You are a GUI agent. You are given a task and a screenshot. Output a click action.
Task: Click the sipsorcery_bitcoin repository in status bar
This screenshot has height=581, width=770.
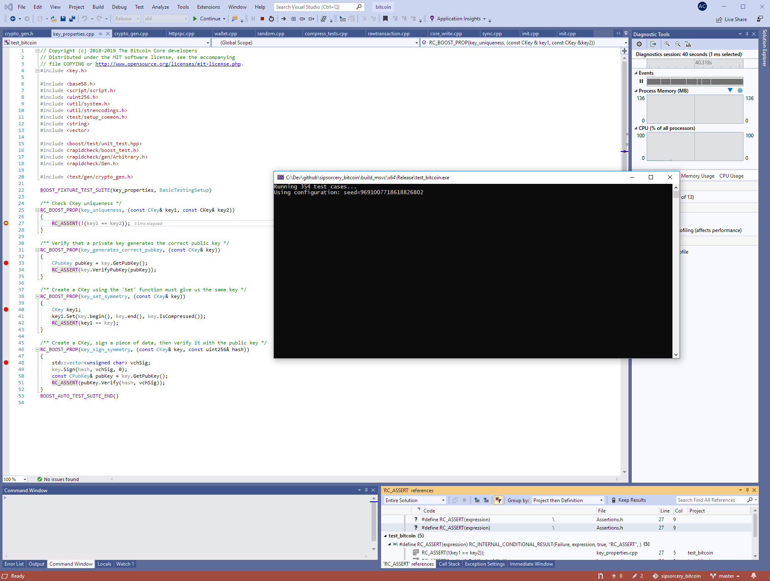pyautogui.click(x=677, y=576)
